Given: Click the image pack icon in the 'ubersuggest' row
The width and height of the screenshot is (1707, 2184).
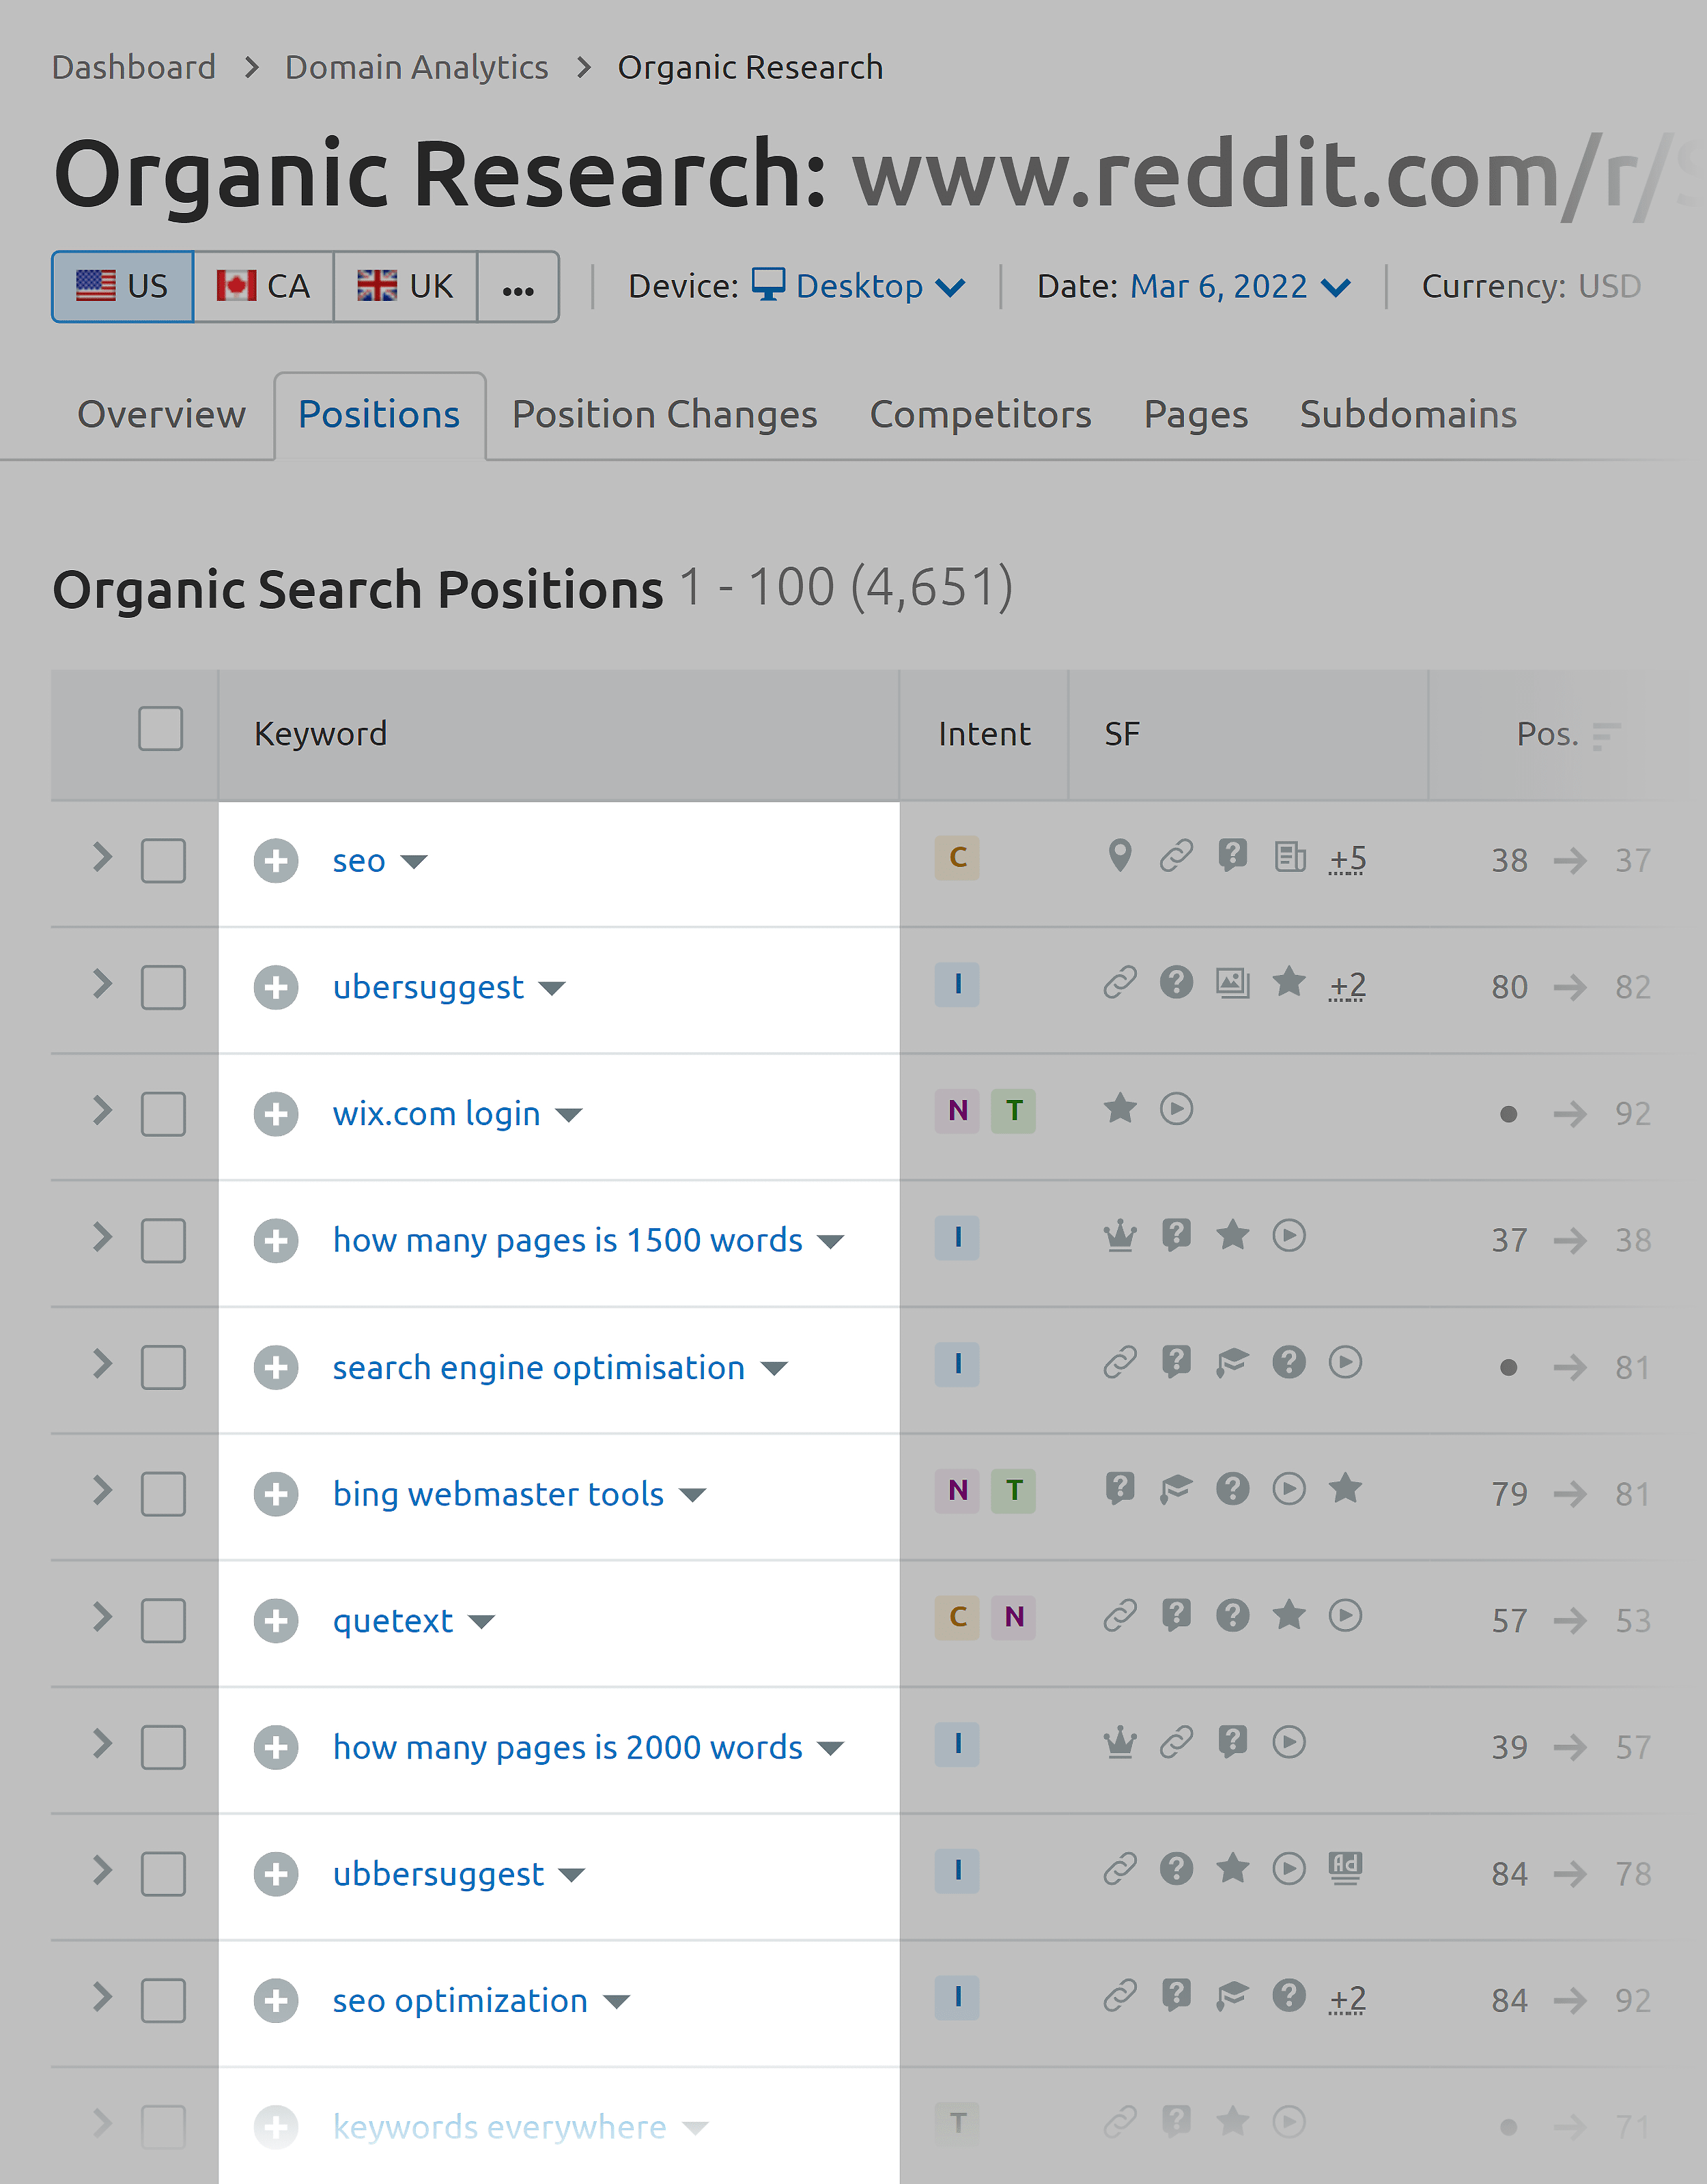Looking at the screenshot, I should [x=1233, y=984].
